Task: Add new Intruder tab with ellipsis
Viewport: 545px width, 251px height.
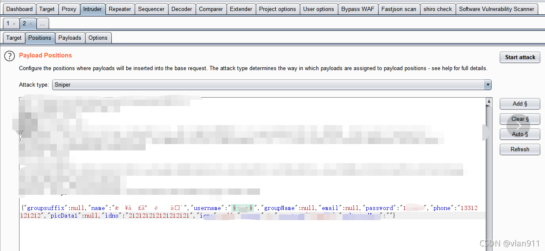Action: (42, 24)
